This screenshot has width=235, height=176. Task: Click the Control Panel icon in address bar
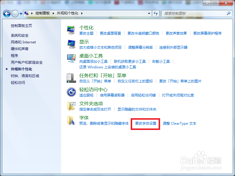click(x=26, y=13)
